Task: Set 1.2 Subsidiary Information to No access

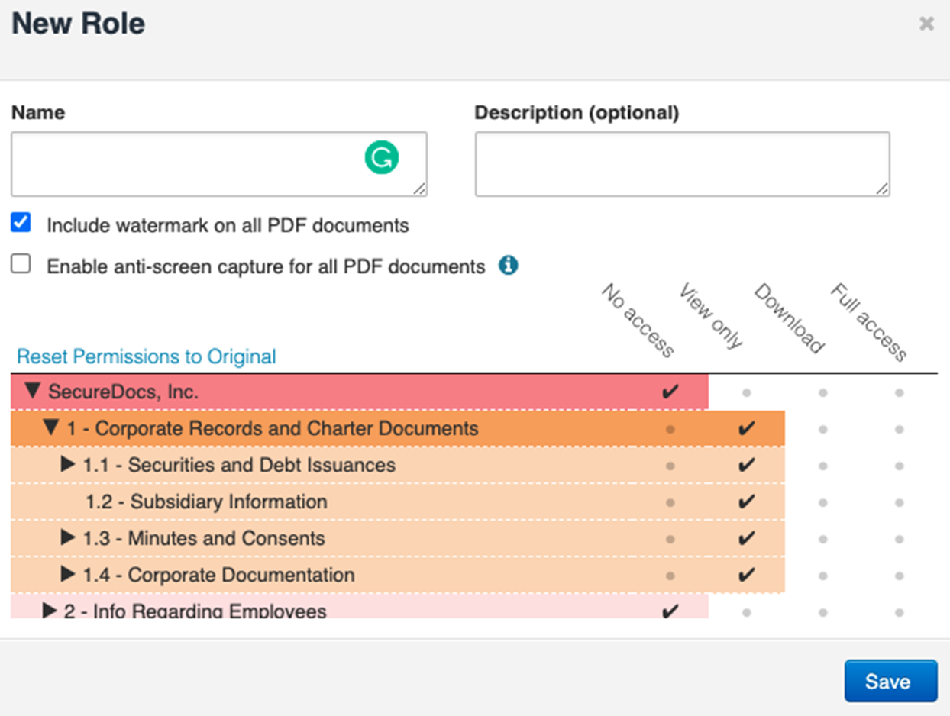Action: coord(670,503)
